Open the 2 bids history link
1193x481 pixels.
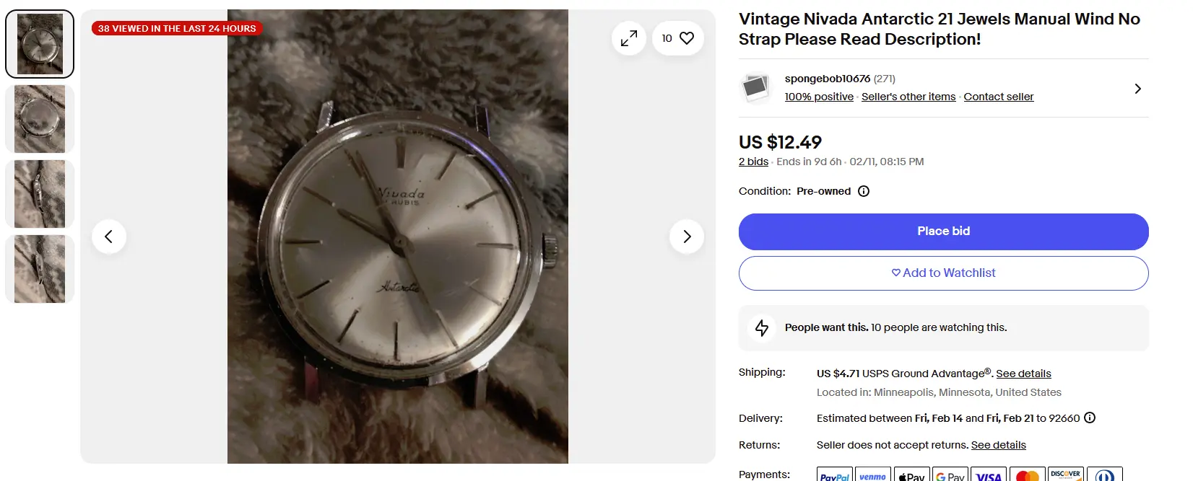[x=753, y=162]
